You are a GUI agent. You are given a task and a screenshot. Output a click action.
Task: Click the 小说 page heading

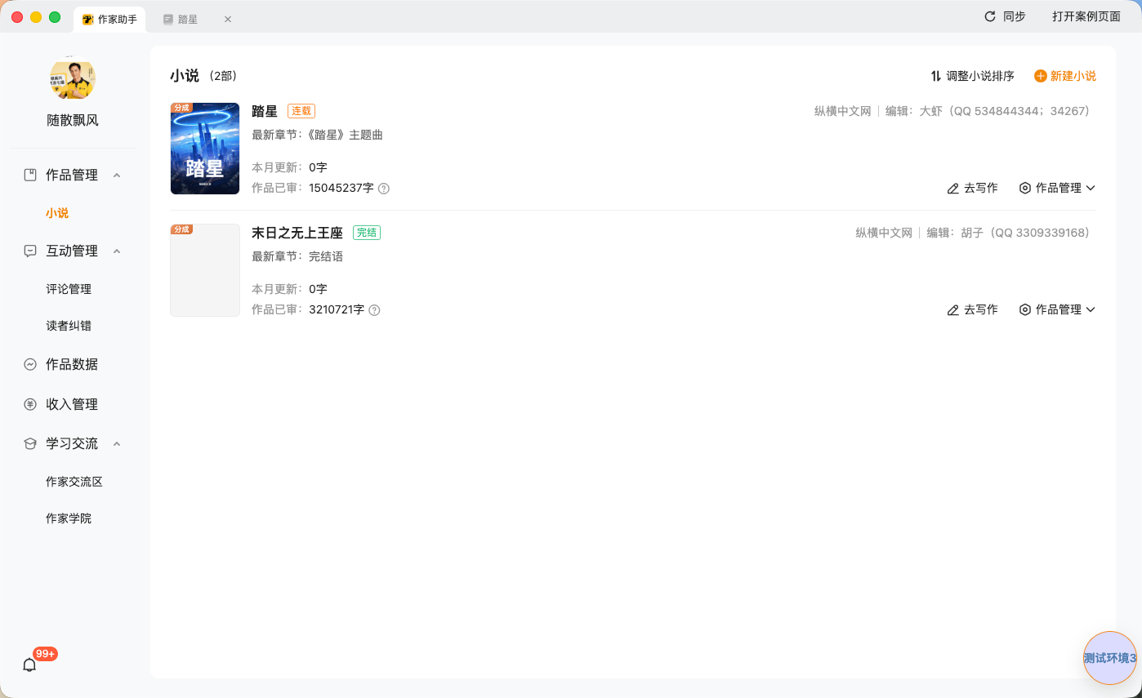(x=185, y=76)
